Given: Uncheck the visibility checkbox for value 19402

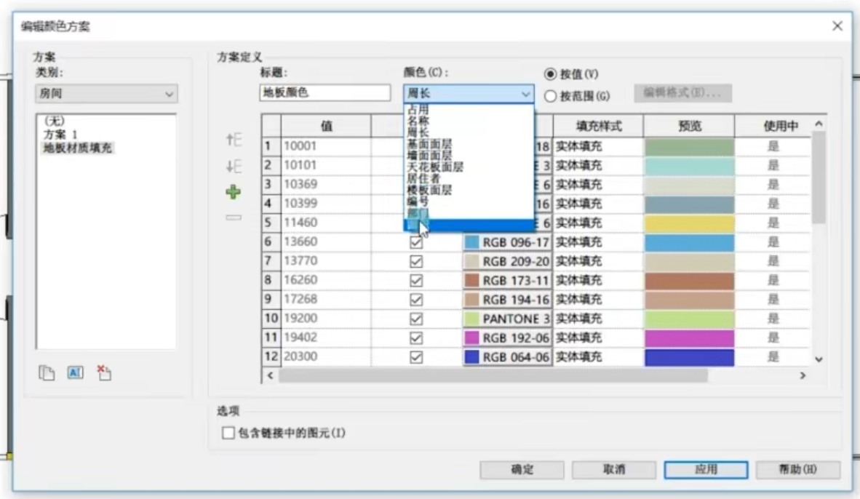Looking at the screenshot, I should tap(416, 338).
